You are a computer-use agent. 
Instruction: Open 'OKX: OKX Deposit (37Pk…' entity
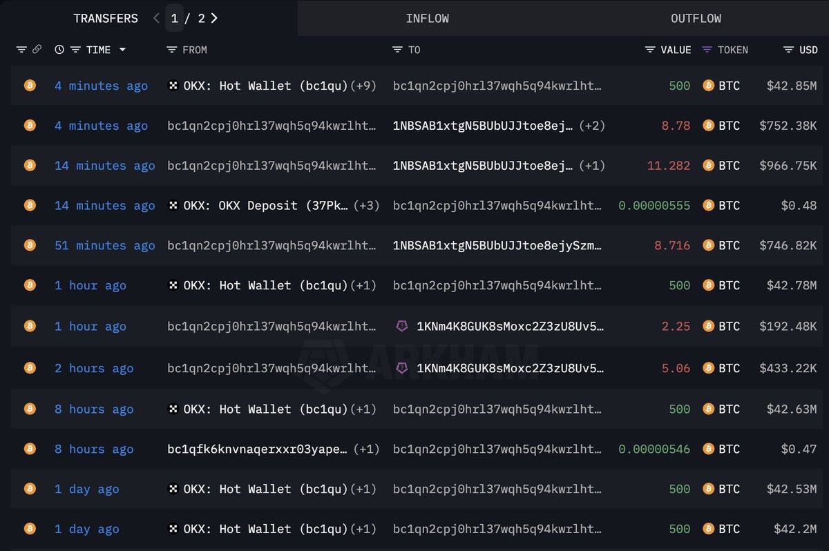coord(267,206)
